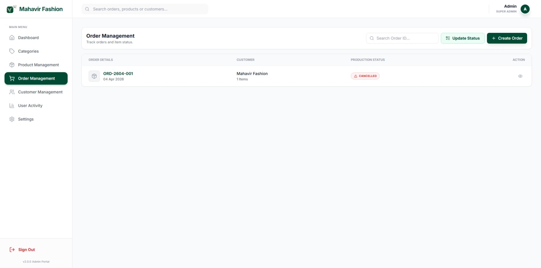
Task: Click the User Activity chart icon
Action: point(12,106)
